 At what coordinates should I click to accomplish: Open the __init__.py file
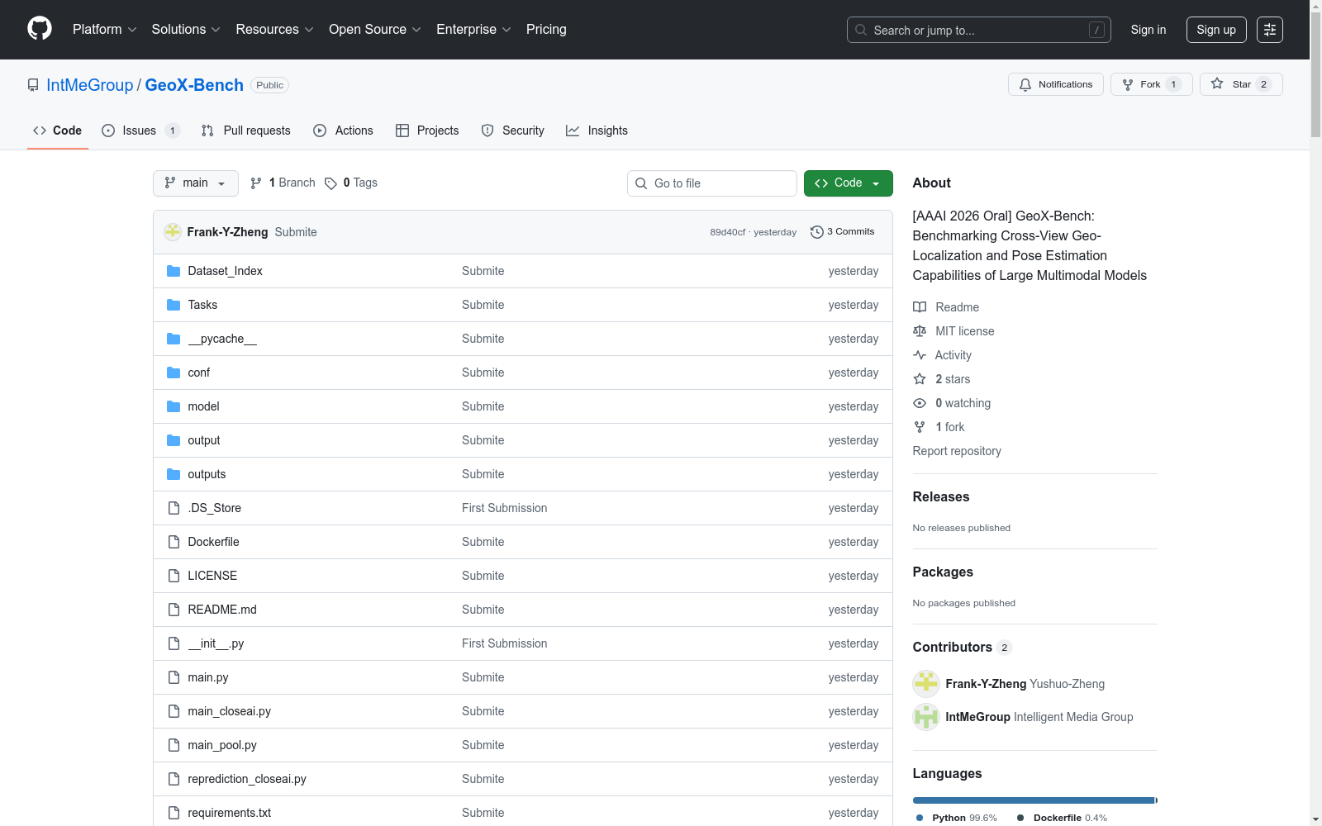point(216,643)
